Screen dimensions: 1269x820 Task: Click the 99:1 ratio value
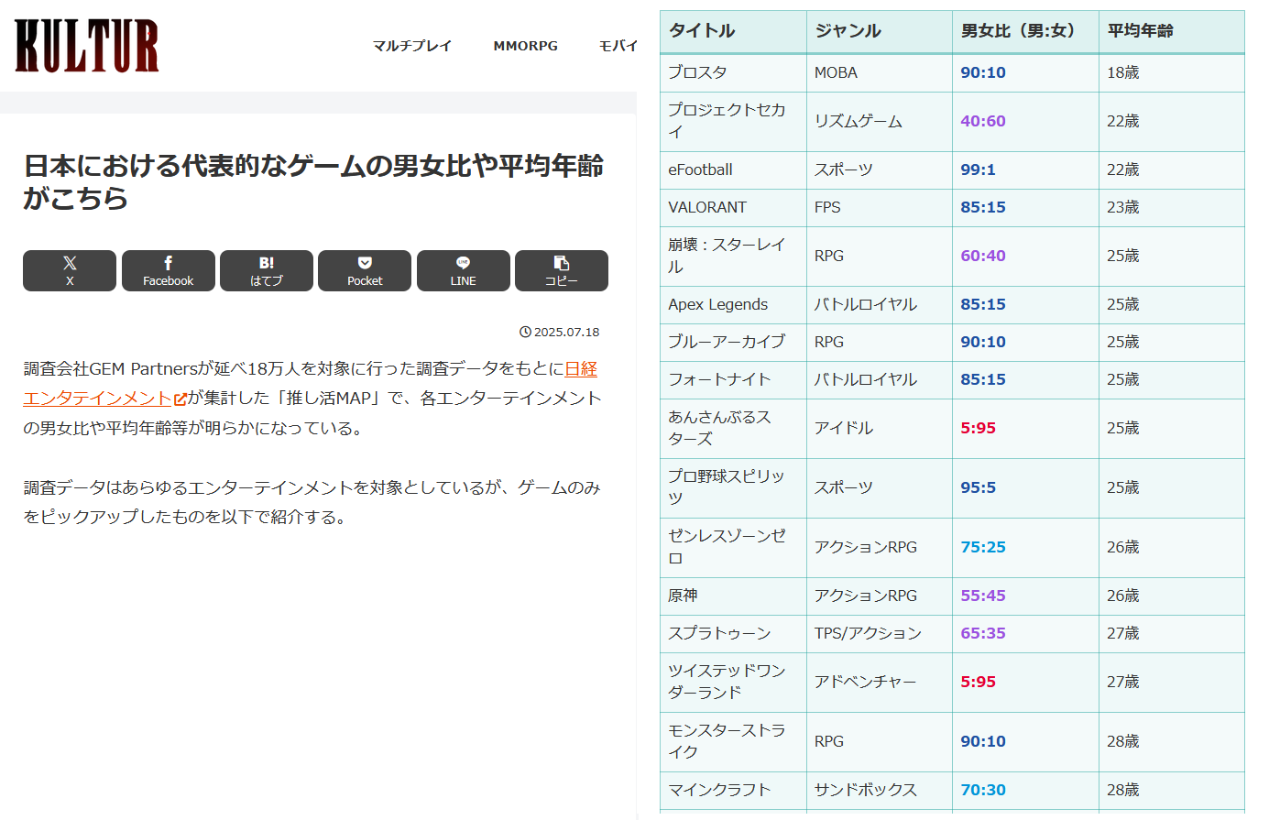(x=978, y=169)
